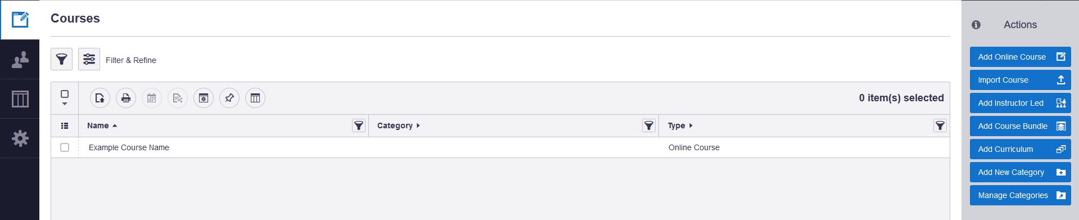
Task: Open the refine sliders icon button
Action: [89, 59]
